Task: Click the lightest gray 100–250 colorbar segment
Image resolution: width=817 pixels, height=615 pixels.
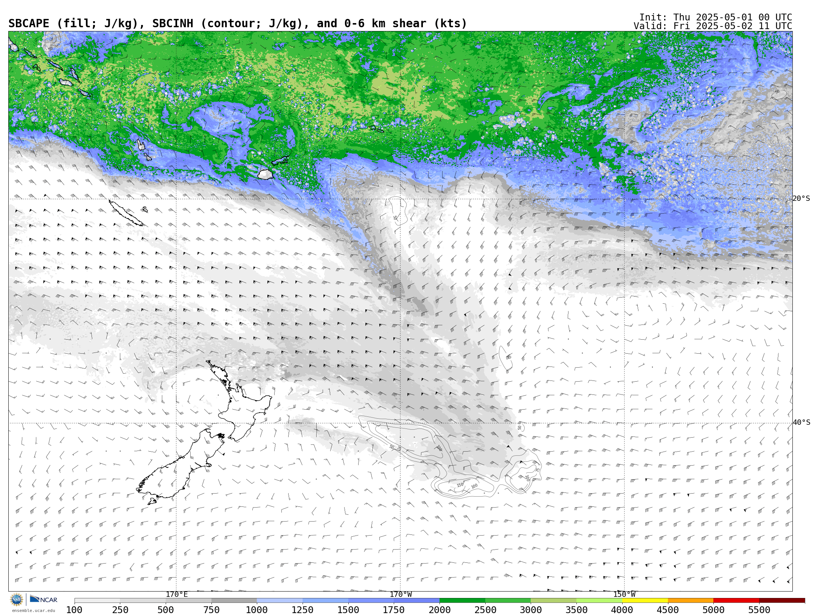Action: [97, 601]
